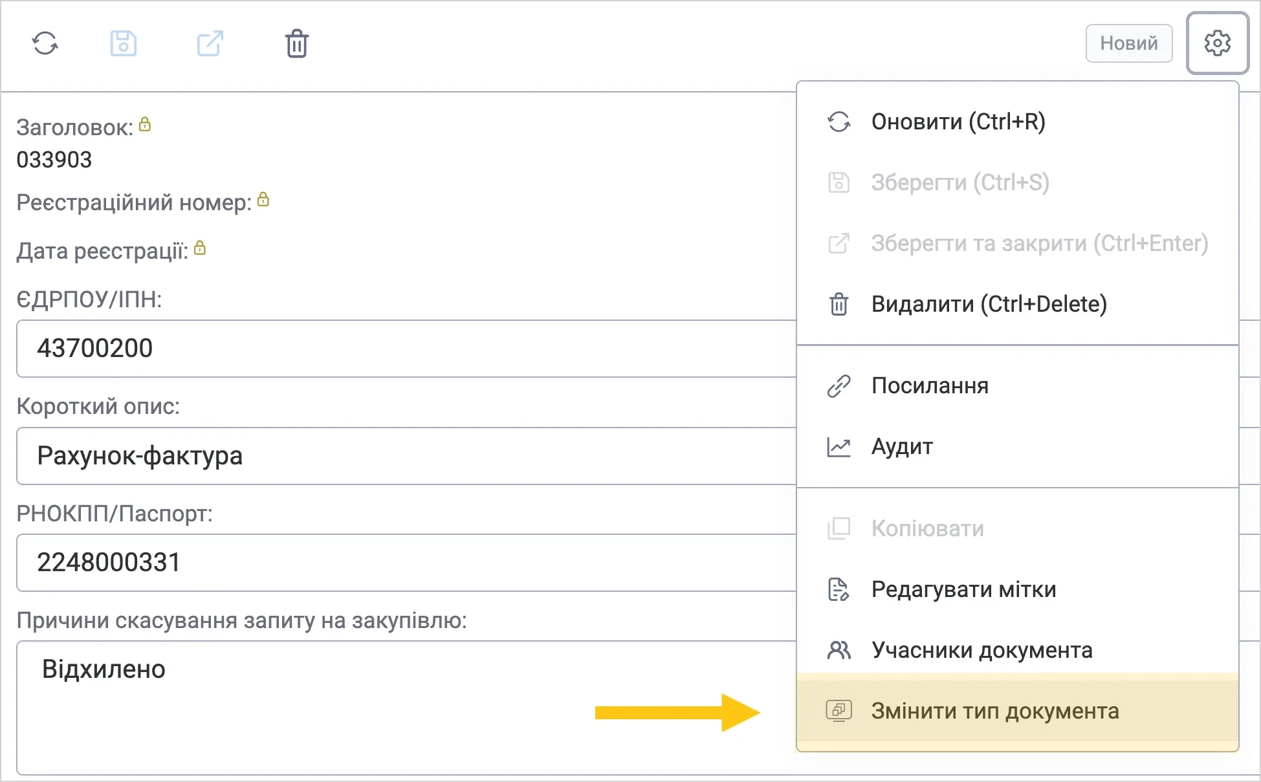Select Змінити тип документа menu item
Viewport: 1261px width, 782px height.
click(1018, 711)
